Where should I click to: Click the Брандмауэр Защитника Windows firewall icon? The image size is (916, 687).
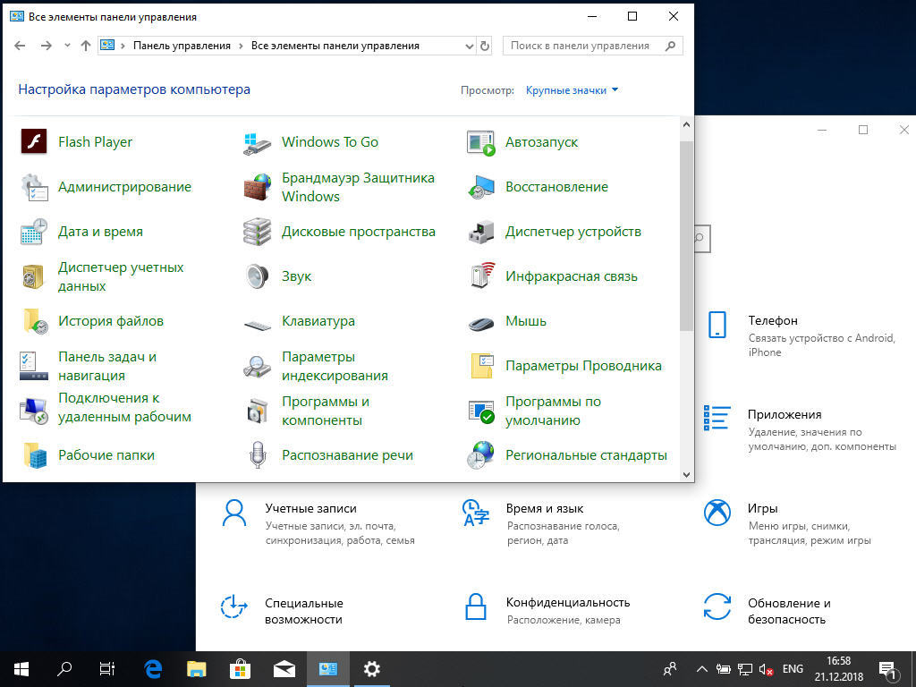[258, 187]
